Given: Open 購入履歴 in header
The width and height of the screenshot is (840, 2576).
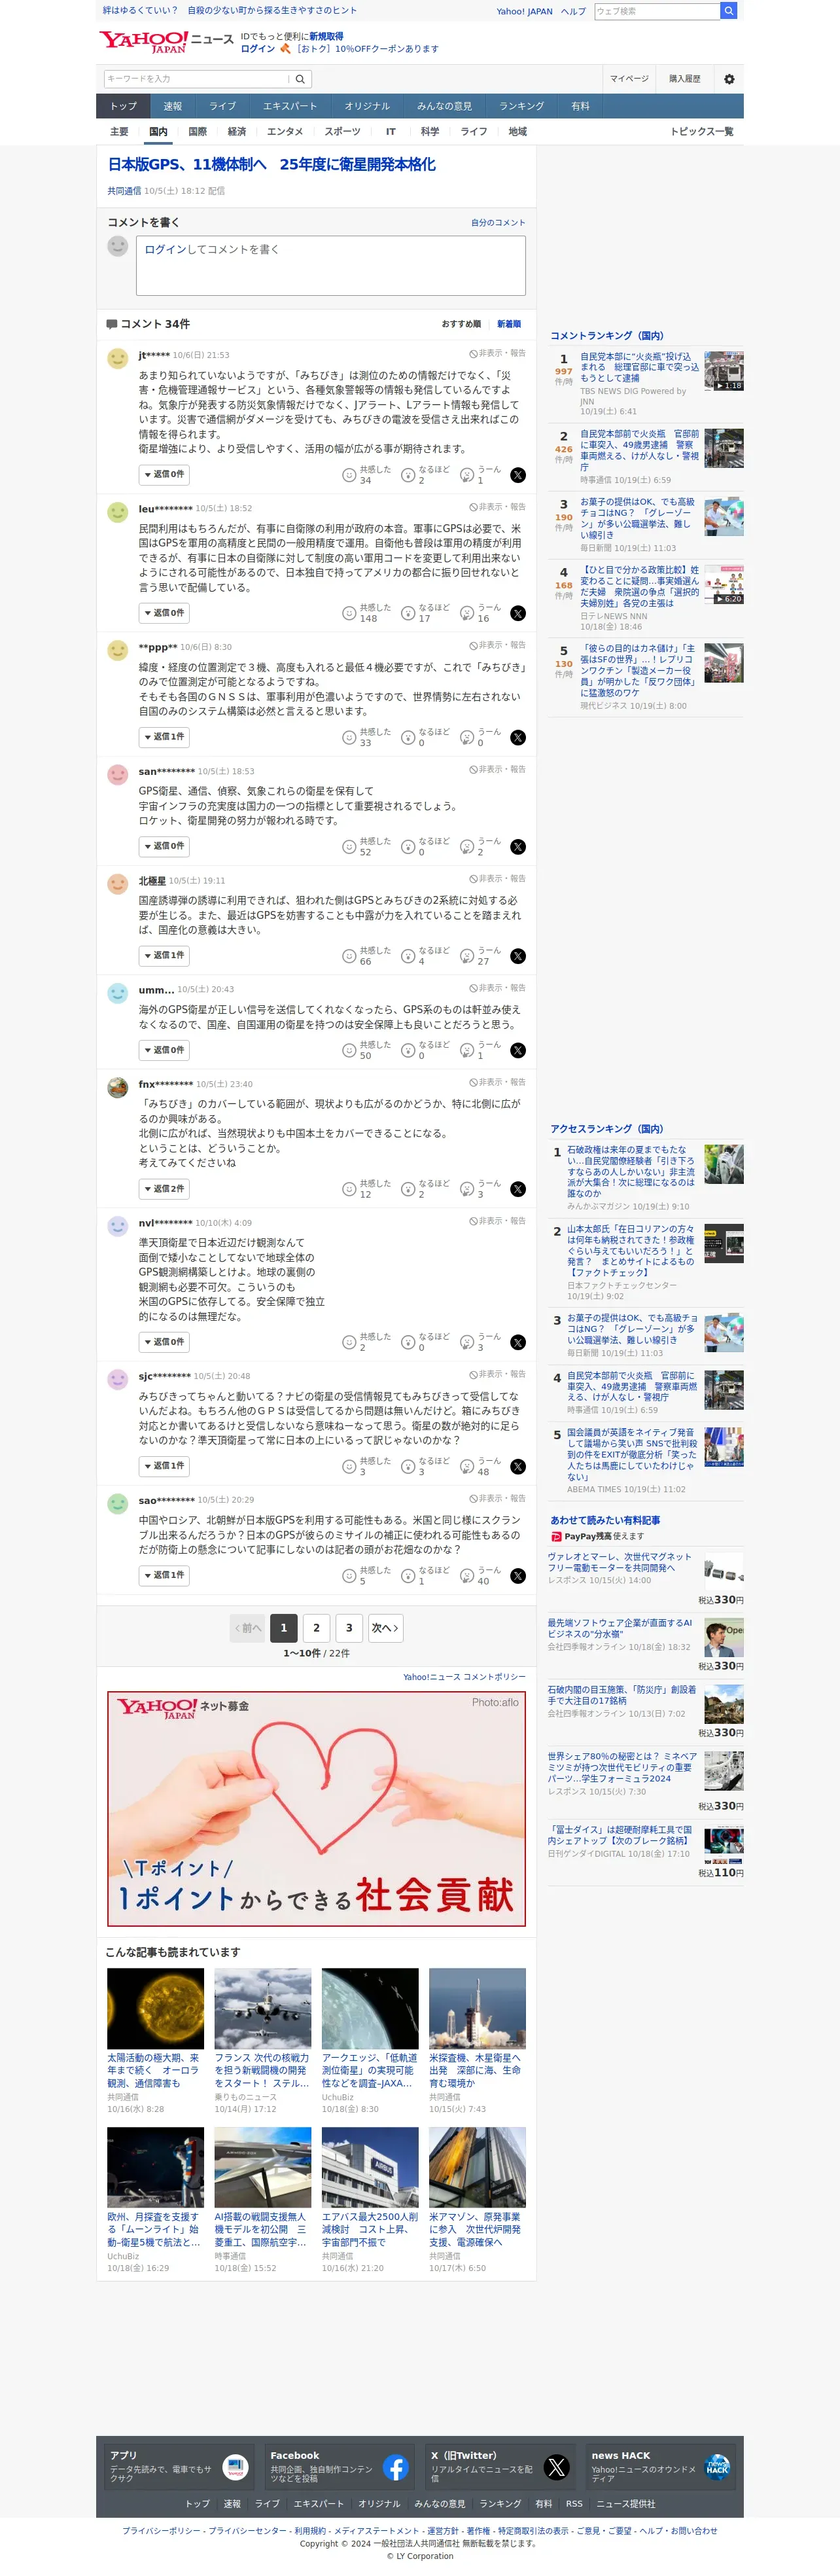Looking at the screenshot, I should tap(685, 79).
